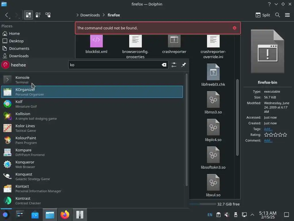Switch to Ark archive taskbar entry
Viewport: 294px width, 221px height.
pyautogui.click(x=80, y=215)
